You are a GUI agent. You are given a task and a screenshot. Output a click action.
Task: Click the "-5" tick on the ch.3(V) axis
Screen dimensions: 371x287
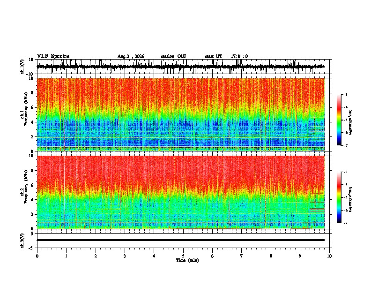(x=31, y=248)
